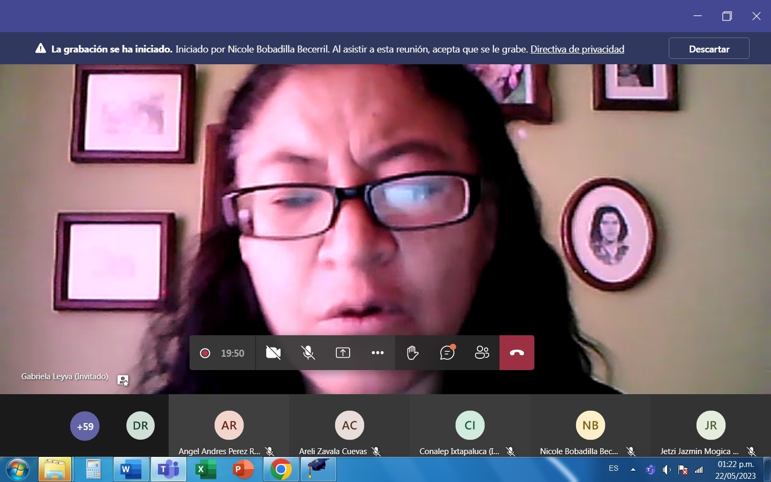
Task: Hang up the call with red button
Action: click(x=517, y=353)
